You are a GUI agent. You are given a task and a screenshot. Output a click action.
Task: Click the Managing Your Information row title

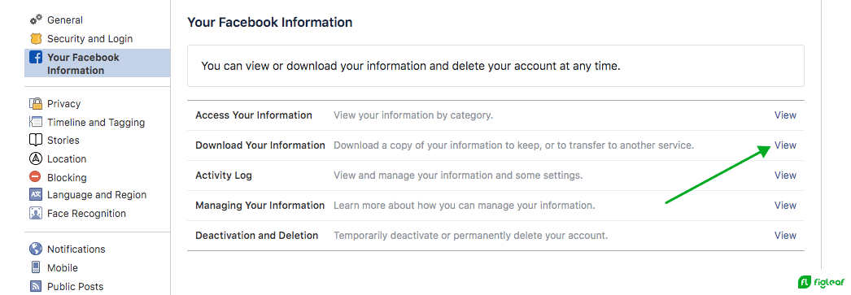pos(260,206)
